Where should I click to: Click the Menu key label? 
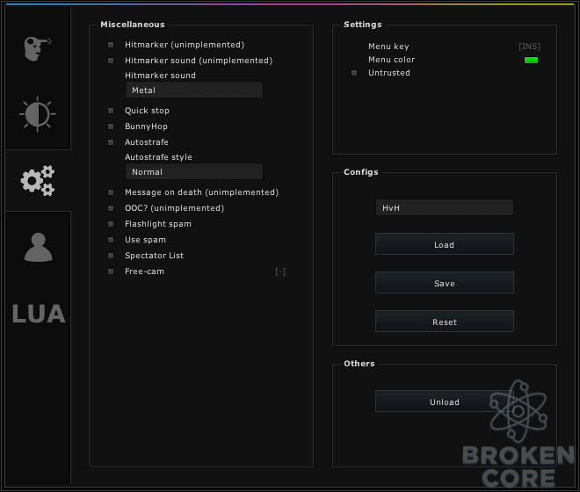388,47
